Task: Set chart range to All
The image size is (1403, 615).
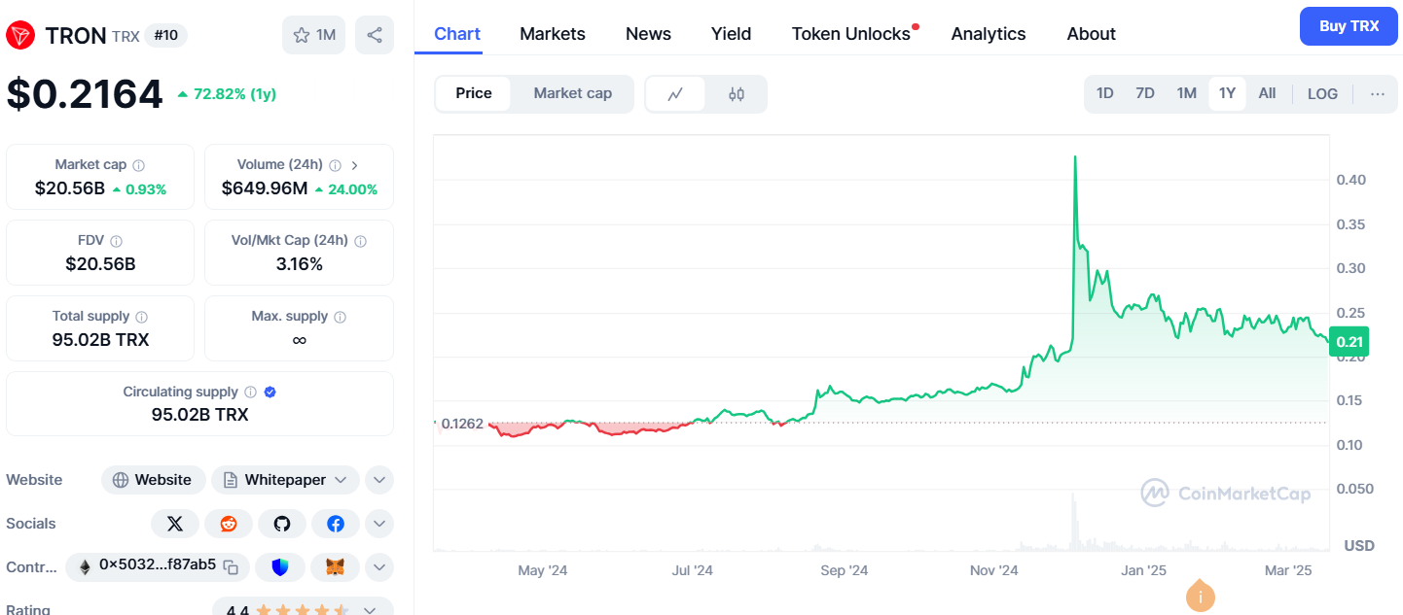Action: point(1267,94)
